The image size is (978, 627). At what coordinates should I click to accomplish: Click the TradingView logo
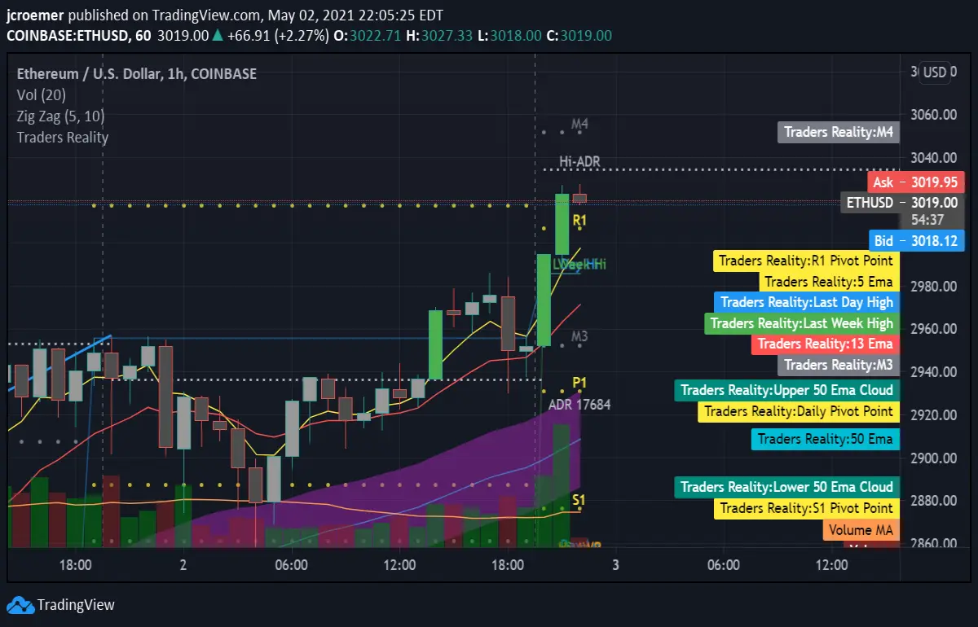point(61,605)
